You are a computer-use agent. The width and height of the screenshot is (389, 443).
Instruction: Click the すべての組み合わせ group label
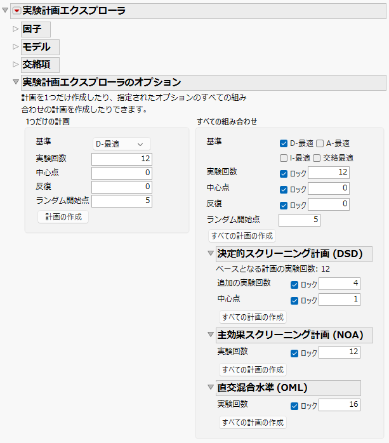(x=227, y=122)
